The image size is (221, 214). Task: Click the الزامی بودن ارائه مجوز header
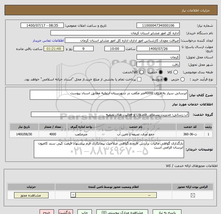coord(193,187)
